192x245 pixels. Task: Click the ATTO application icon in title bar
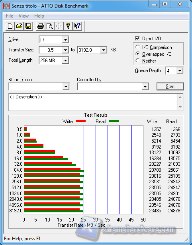tap(6, 6)
